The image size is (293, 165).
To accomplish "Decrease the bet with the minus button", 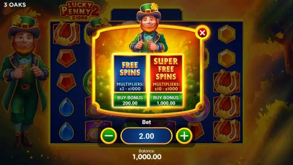I will tap(109, 136).
